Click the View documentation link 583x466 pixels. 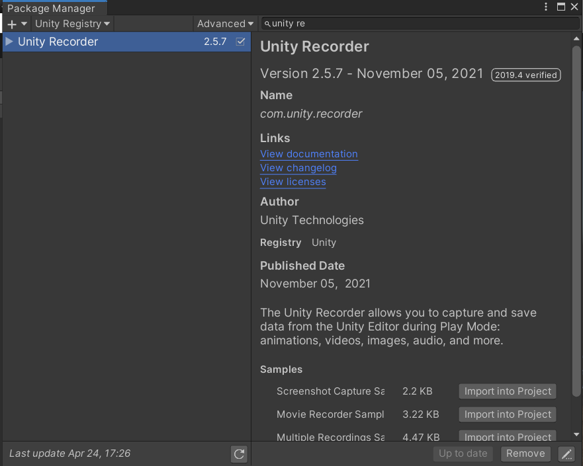pyautogui.click(x=308, y=154)
